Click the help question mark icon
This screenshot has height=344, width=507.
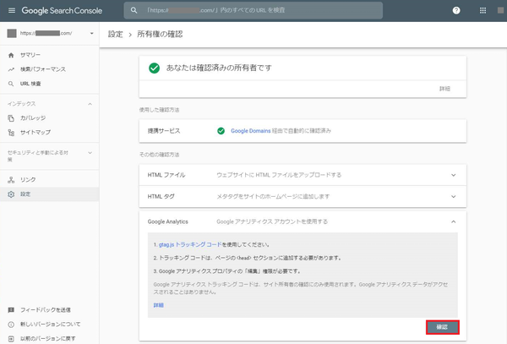457,11
